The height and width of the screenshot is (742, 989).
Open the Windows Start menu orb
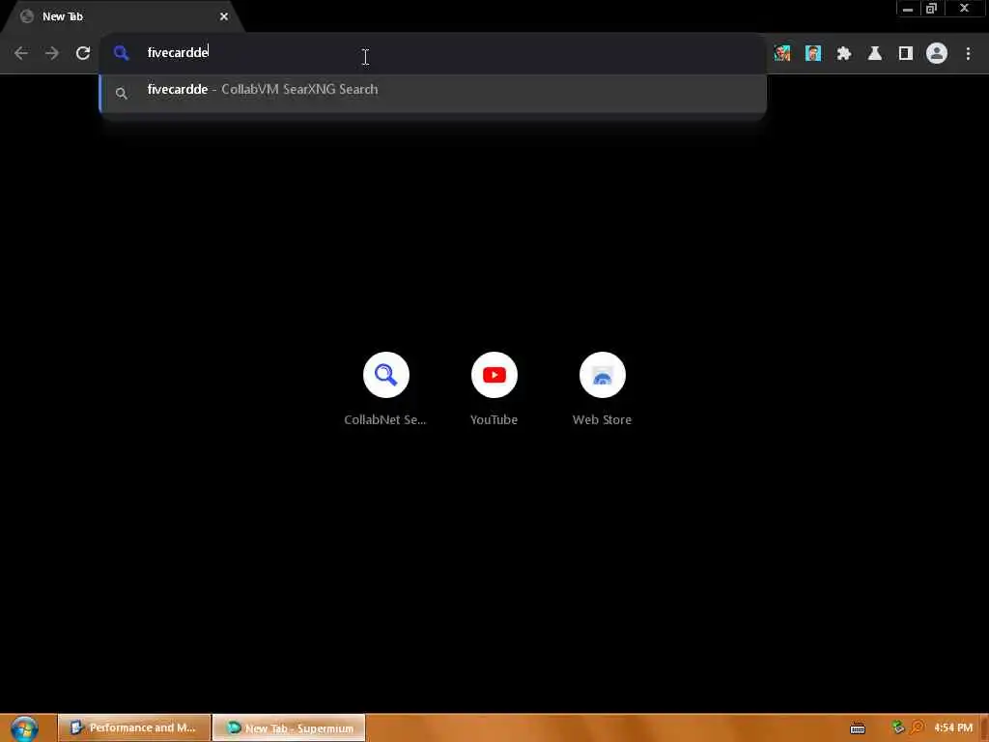24,728
